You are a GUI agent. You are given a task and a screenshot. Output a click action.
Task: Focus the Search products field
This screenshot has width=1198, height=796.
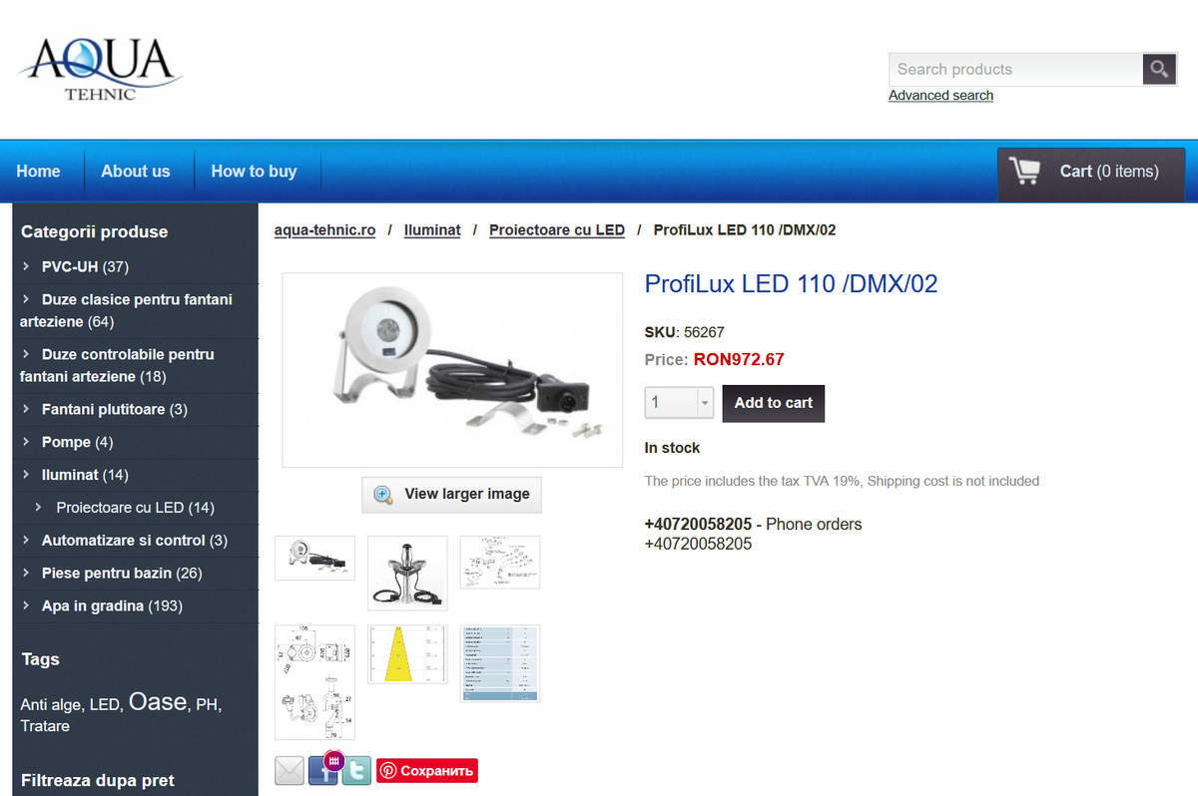(1015, 69)
